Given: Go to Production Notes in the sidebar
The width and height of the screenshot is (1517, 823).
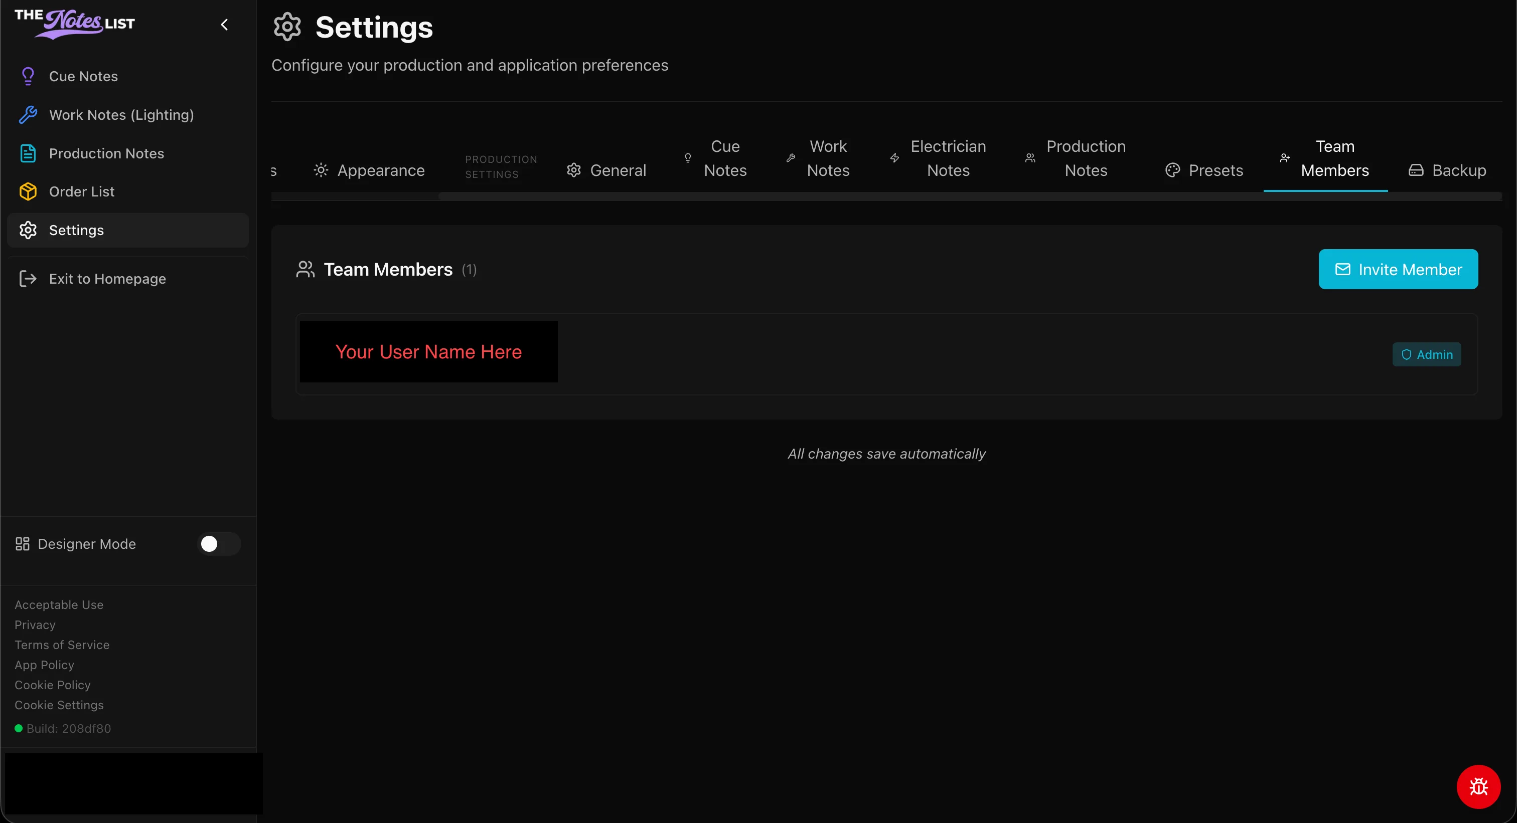Looking at the screenshot, I should pyautogui.click(x=128, y=153).
